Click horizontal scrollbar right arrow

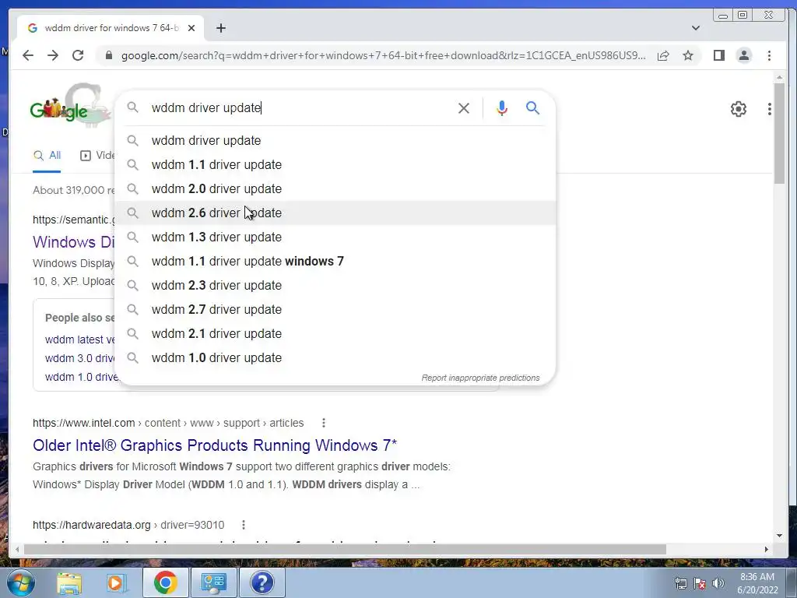766,549
